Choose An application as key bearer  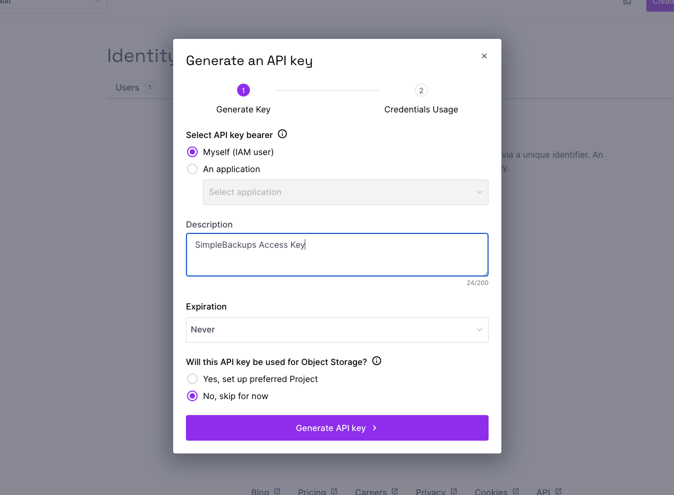coord(192,169)
